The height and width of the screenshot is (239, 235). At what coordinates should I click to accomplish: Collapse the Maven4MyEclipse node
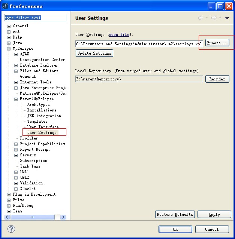tap(16, 99)
